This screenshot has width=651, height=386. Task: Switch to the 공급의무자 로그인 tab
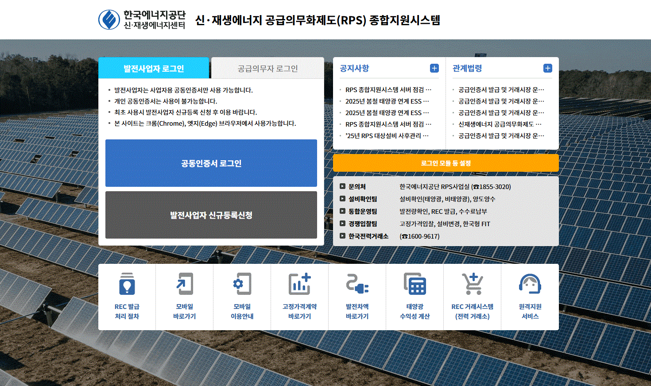pyautogui.click(x=267, y=69)
